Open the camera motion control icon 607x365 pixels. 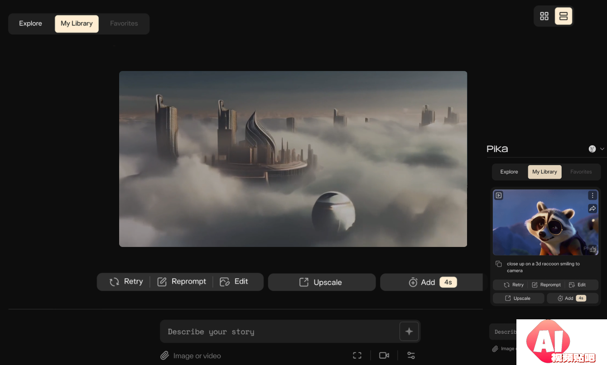384,356
